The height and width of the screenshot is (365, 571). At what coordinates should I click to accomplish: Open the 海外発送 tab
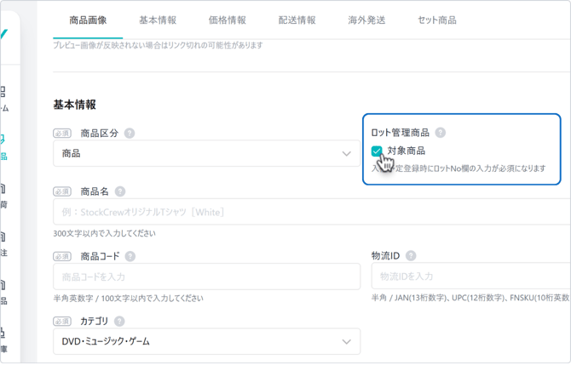366,20
